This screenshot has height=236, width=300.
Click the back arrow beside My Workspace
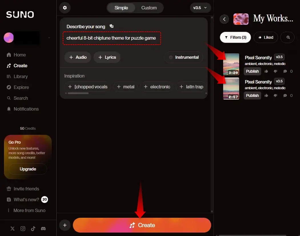[224, 19]
